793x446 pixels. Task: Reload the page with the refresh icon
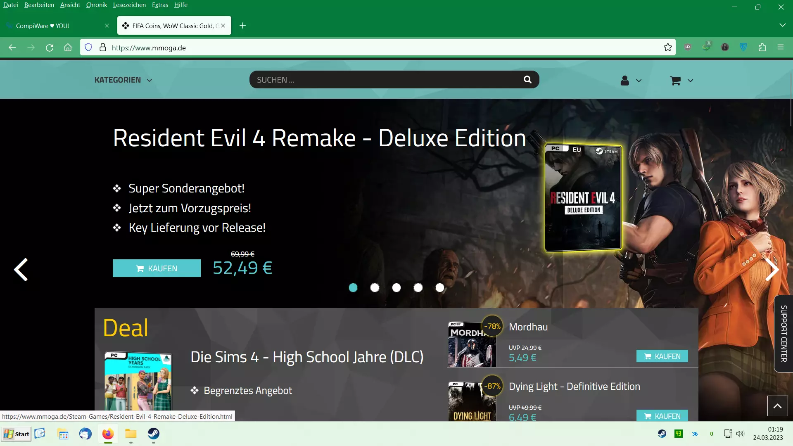(50, 47)
